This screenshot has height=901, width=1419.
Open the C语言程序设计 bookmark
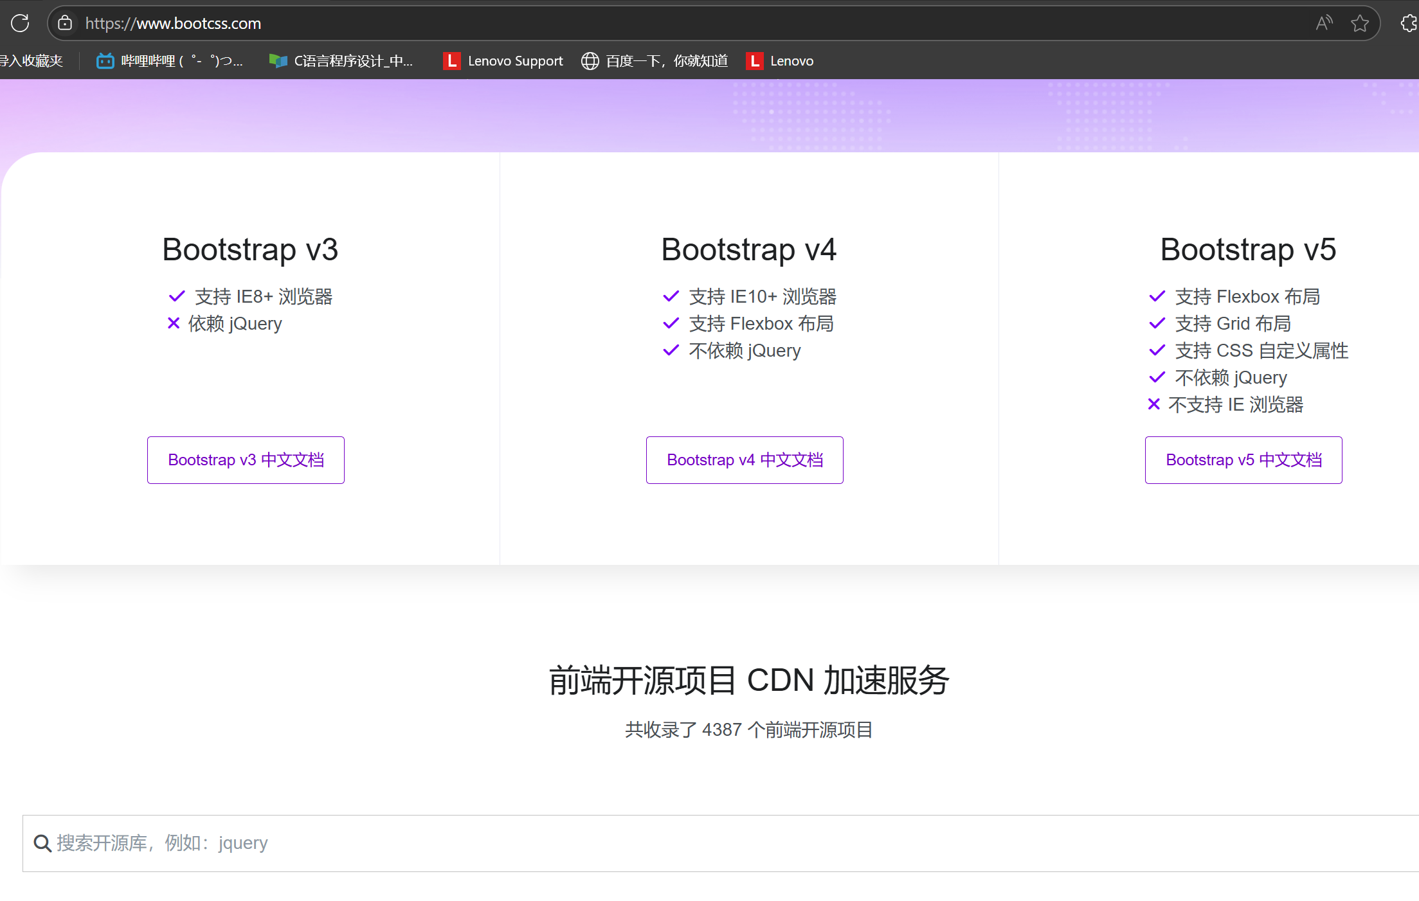[341, 61]
